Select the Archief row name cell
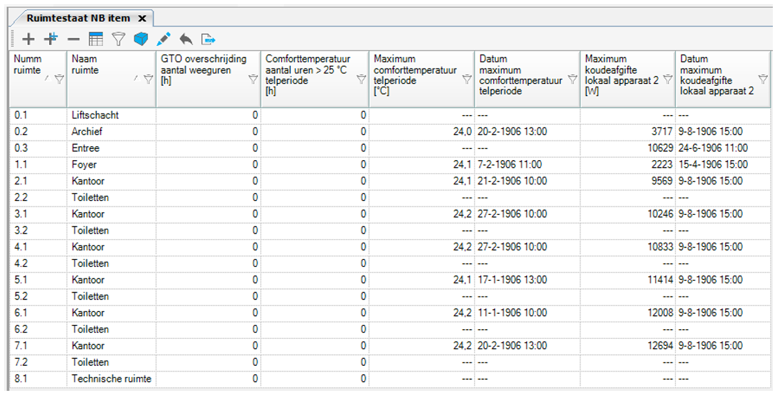 pos(110,132)
